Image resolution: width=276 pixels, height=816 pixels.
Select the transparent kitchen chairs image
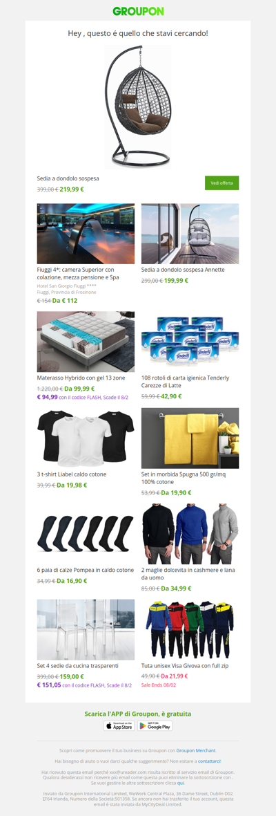pos(86,630)
